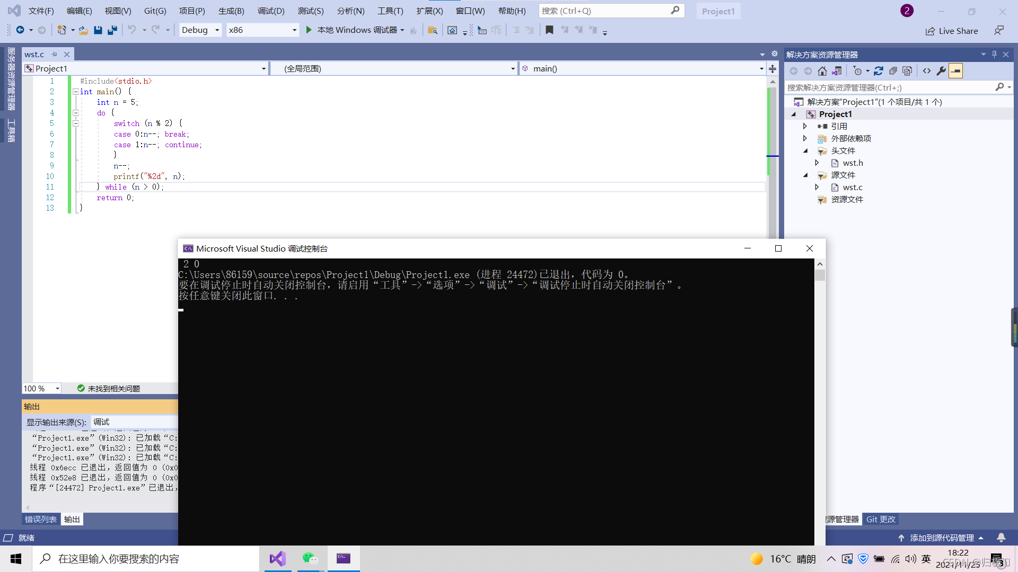Click the bookmark toggle icon in toolbar
This screenshot has width=1018, height=572.
(x=549, y=30)
